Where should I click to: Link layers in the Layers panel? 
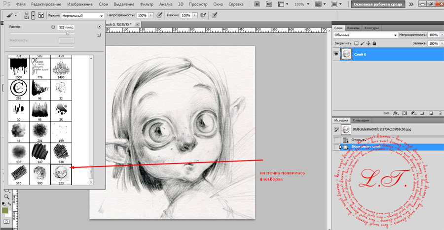(386, 113)
